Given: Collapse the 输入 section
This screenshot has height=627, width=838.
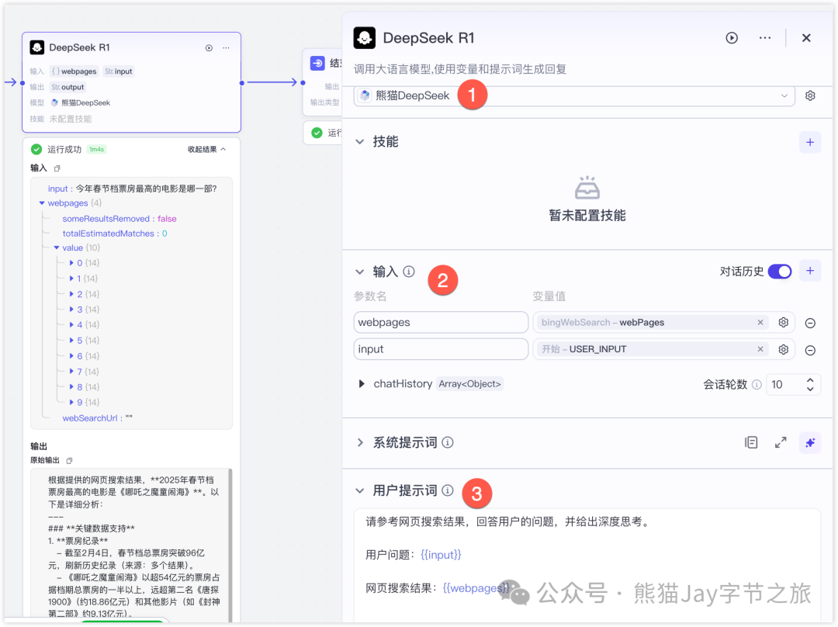Looking at the screenshot, I should (360, 272).
